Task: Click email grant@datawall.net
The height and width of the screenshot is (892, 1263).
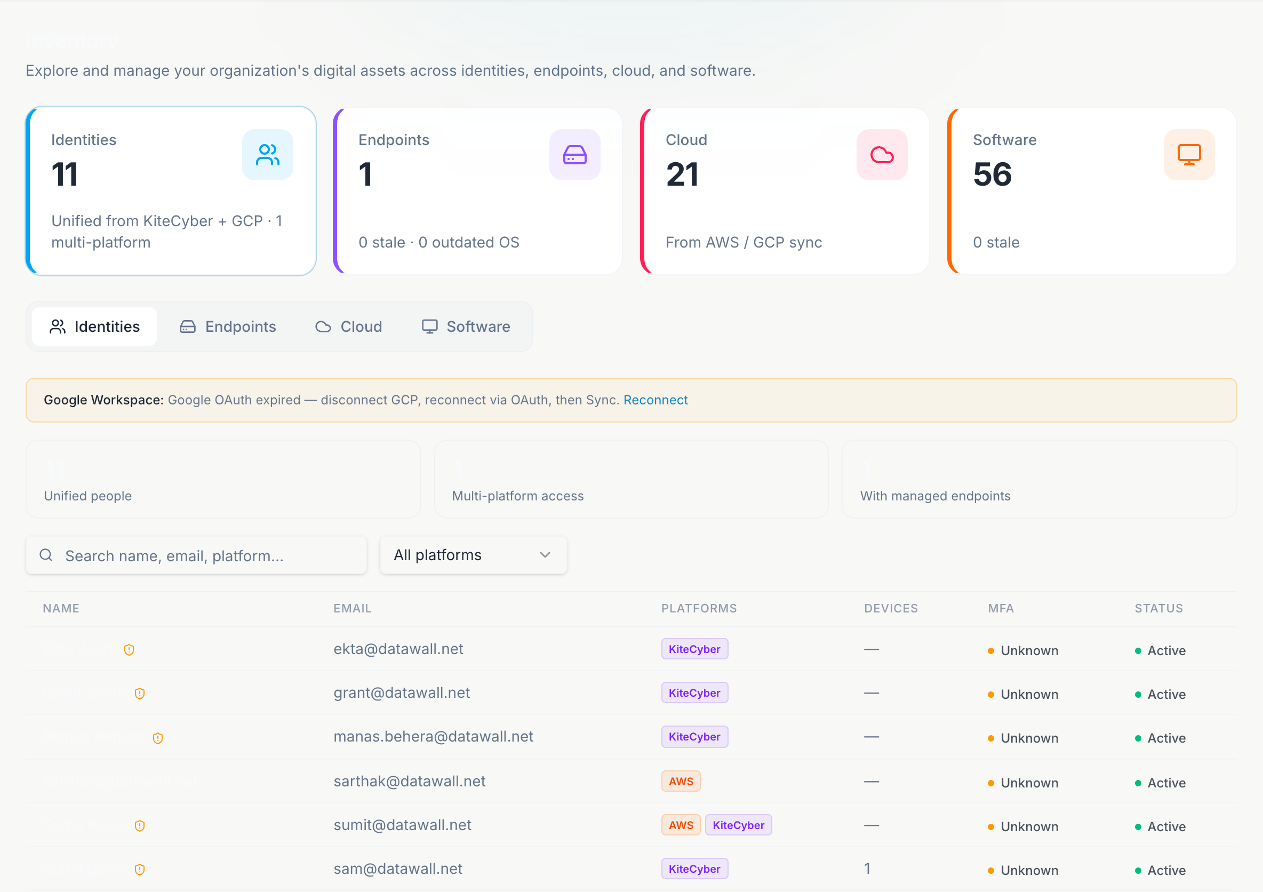Action: pos(402,693)
